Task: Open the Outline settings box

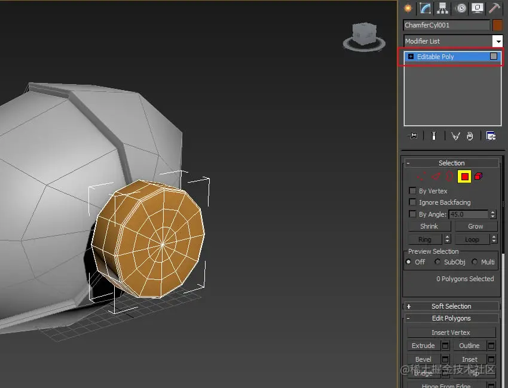Action: point(491,346)
